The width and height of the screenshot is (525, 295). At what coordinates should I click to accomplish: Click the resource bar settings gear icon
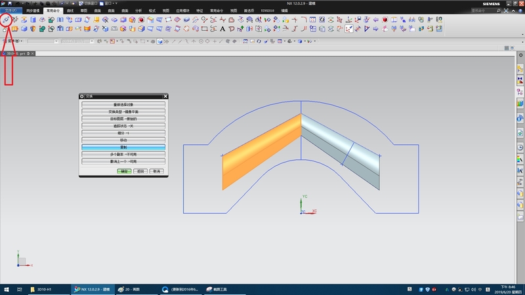(x=520, y=55)
